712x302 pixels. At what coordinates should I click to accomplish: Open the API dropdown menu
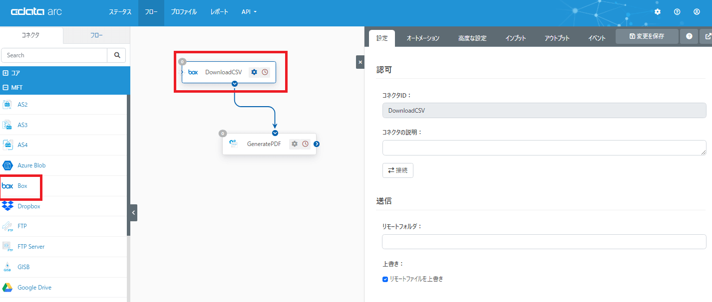pyautogui.click(x=249, y=12)
